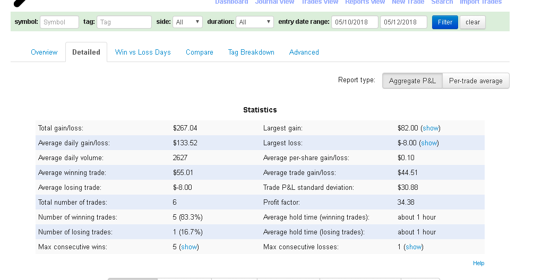This screenshot has width=542, height=280.
Task: Go to the Advanced tab
Action: (x=304, y=52)
